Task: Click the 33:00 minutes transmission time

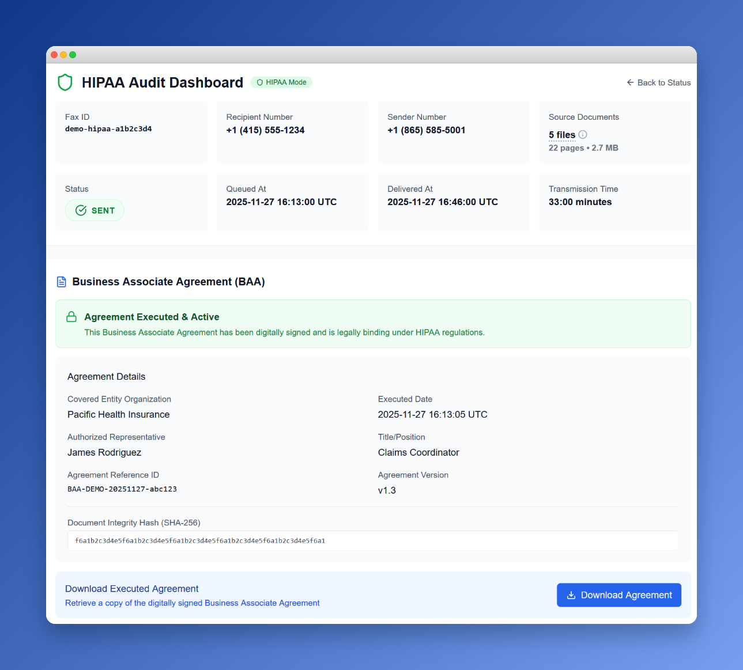Action: (x=580, y=202)
